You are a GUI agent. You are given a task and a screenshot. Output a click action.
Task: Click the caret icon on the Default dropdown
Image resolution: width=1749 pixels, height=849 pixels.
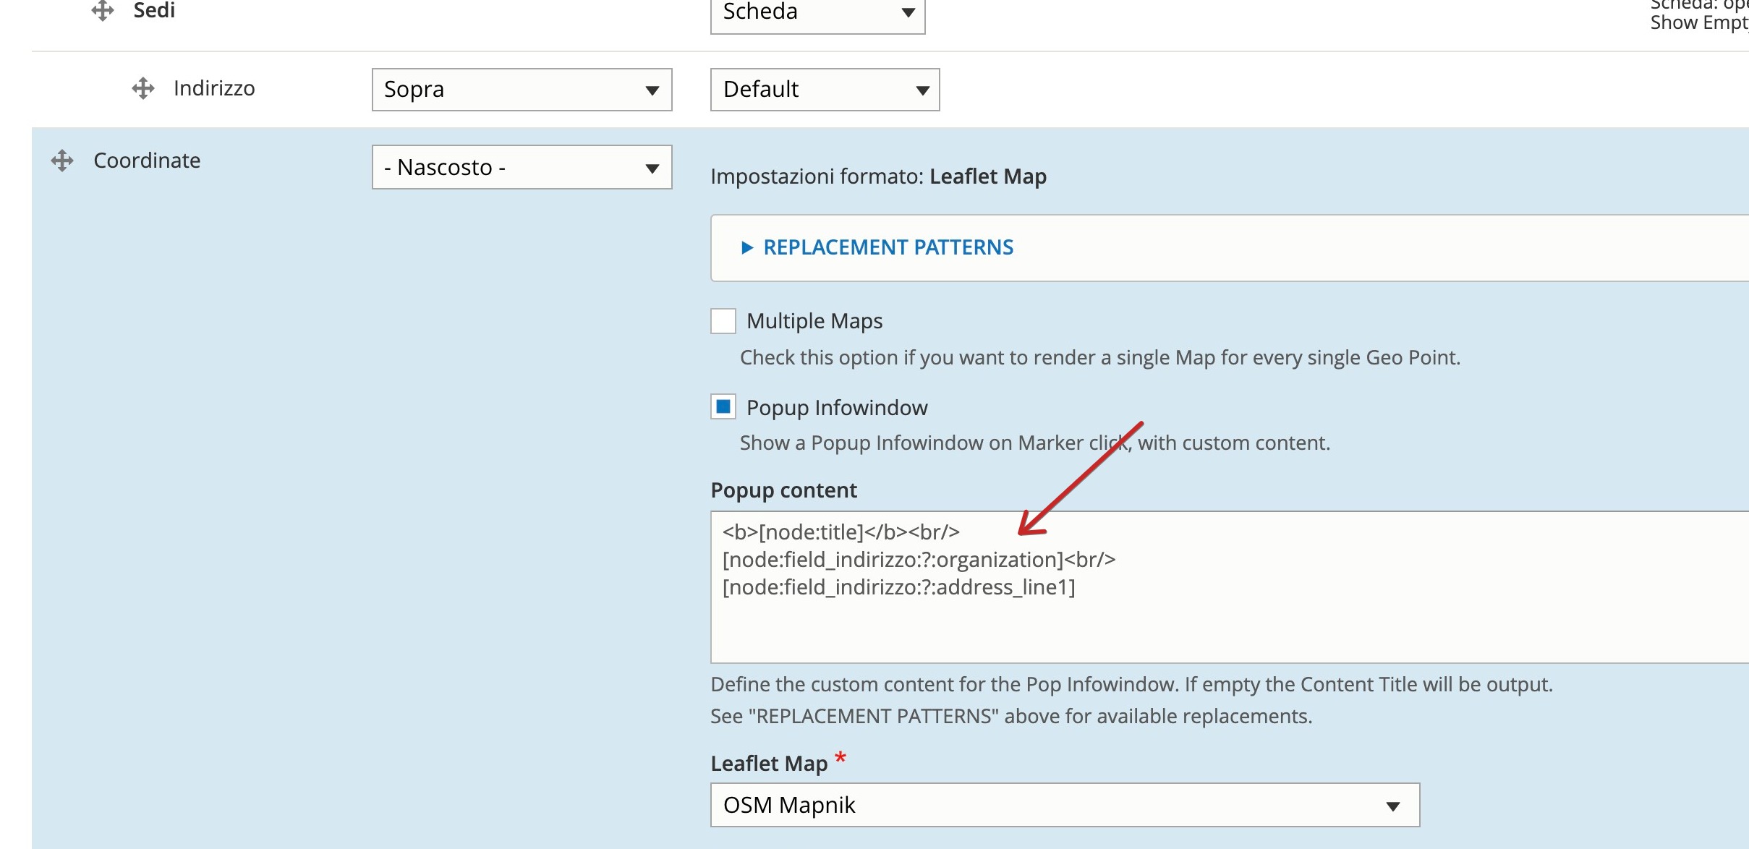(x=921, y=90)
